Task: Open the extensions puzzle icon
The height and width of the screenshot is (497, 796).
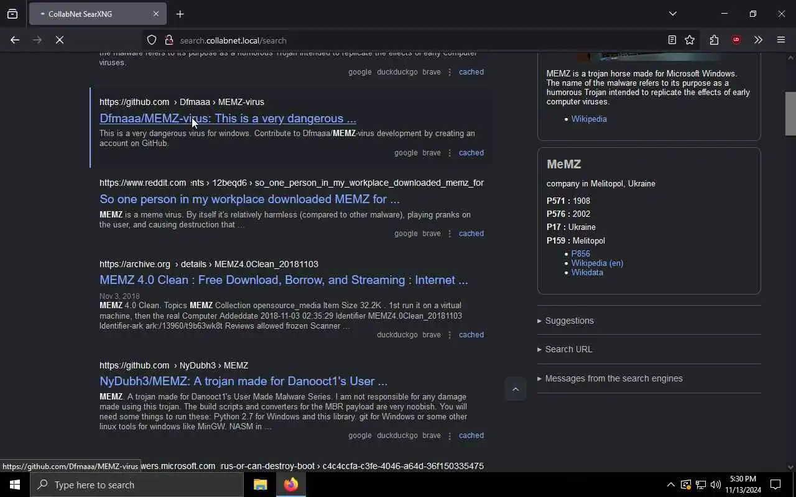Action: (714, 40)
